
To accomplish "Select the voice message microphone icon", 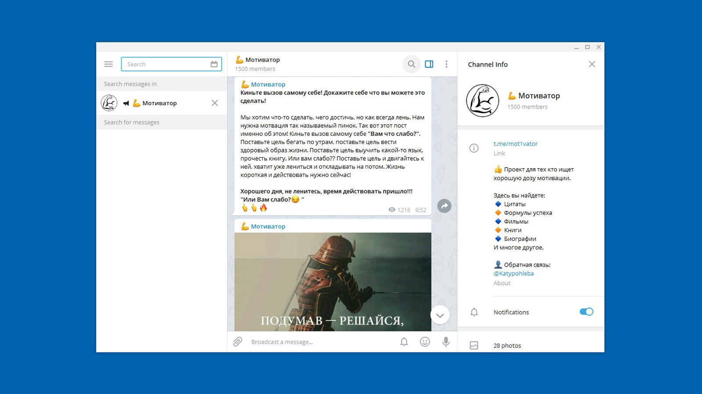I will click(446, 342).
